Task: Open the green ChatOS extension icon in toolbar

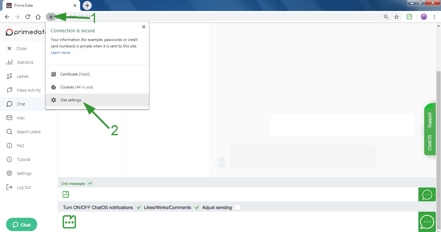Action: (x=409, y=17)
